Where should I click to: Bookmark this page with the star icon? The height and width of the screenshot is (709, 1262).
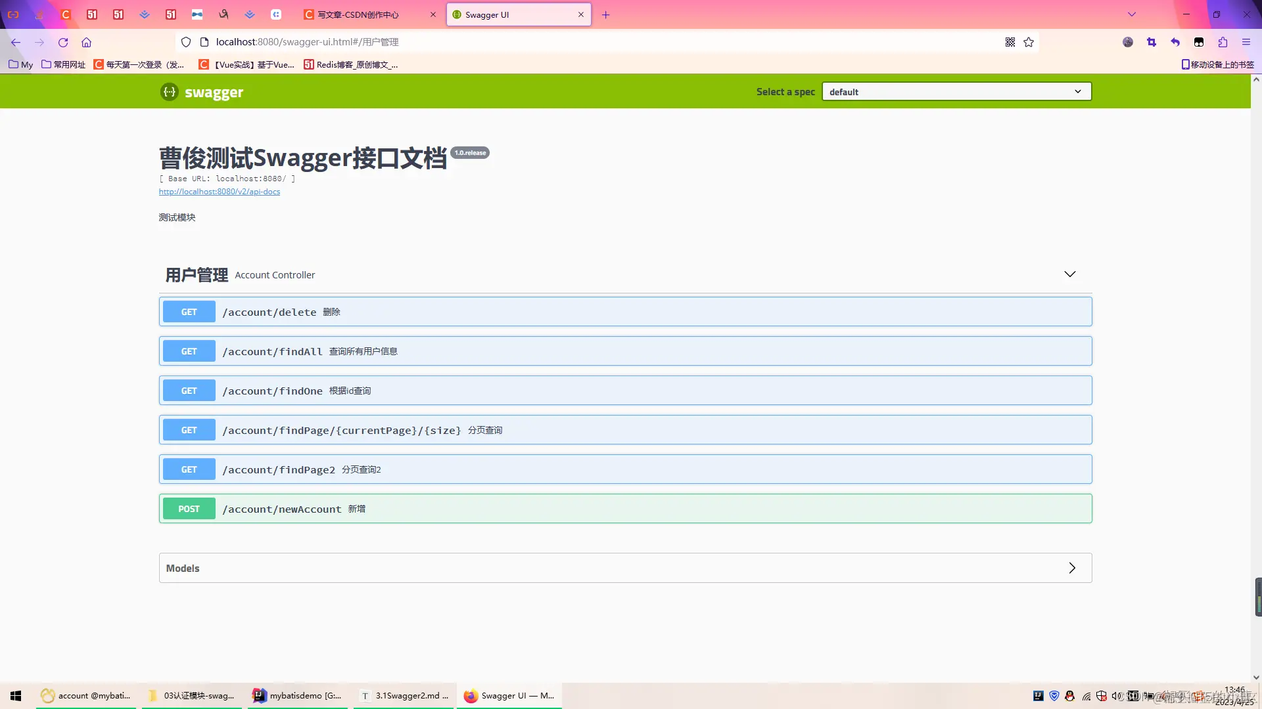click(x=1029, y=43)
